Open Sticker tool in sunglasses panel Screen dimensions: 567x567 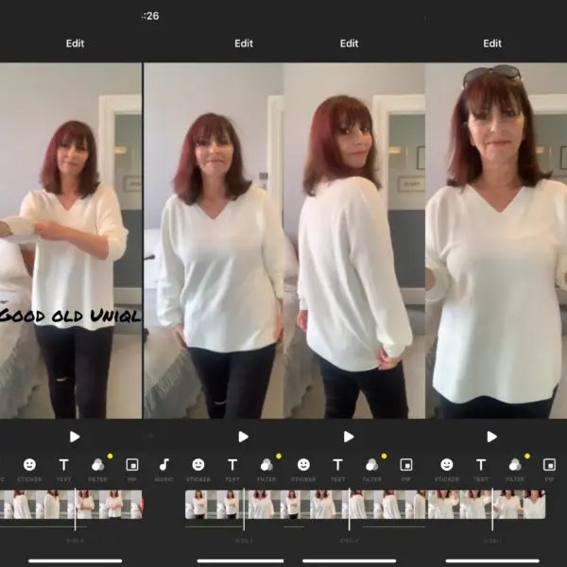click(447, 465)
